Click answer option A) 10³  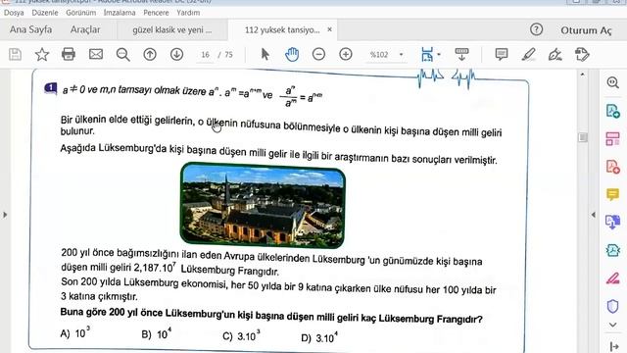click(75, 332)
